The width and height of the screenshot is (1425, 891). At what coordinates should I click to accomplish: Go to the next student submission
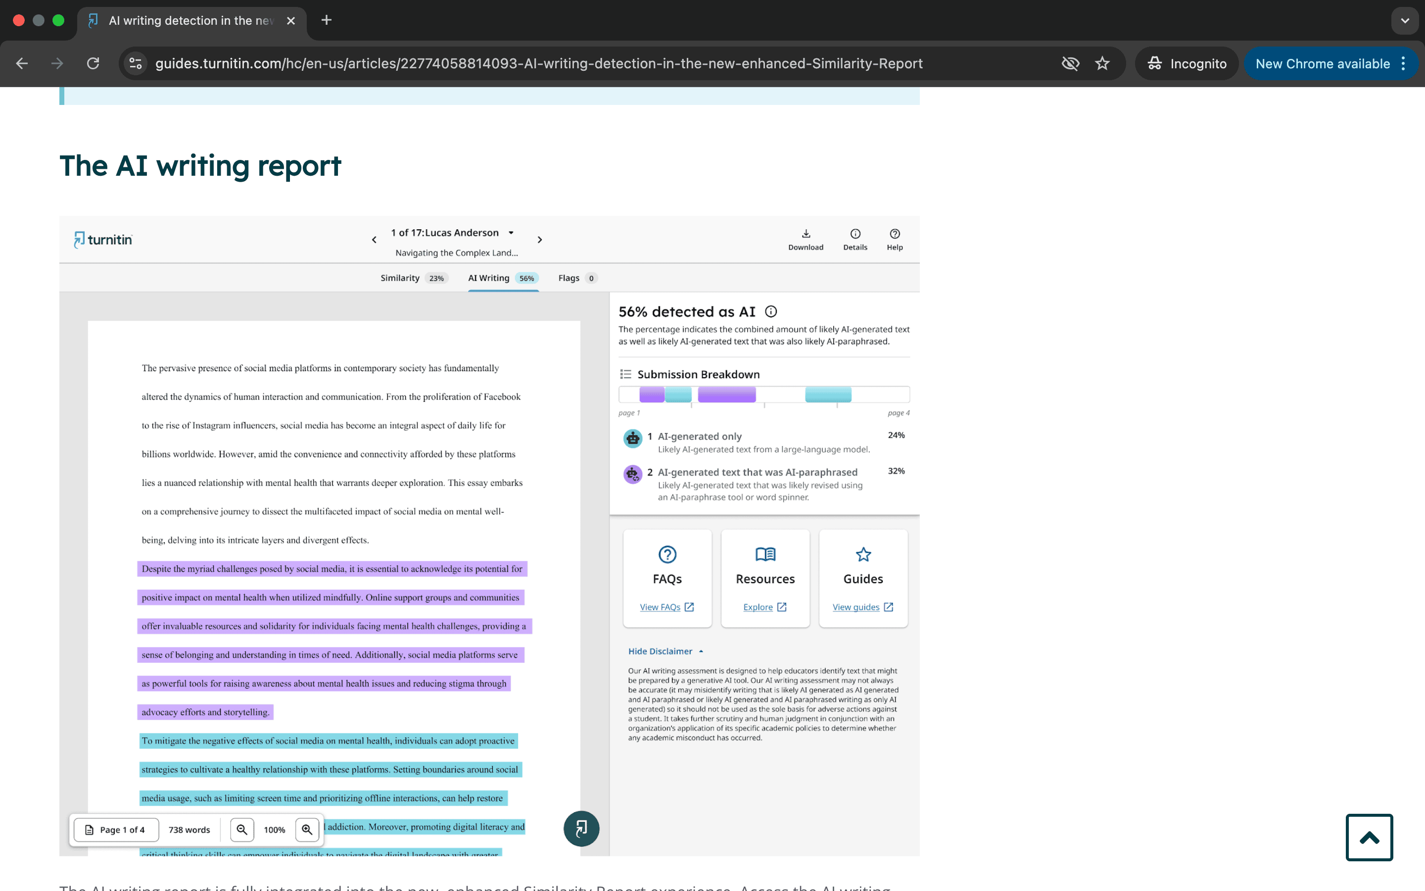pos(539,240)
